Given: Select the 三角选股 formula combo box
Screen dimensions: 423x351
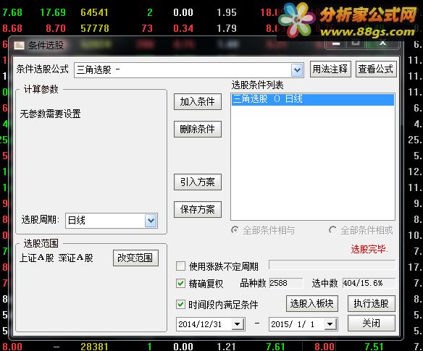Looking at the screenshot, I should coord(189,70).
